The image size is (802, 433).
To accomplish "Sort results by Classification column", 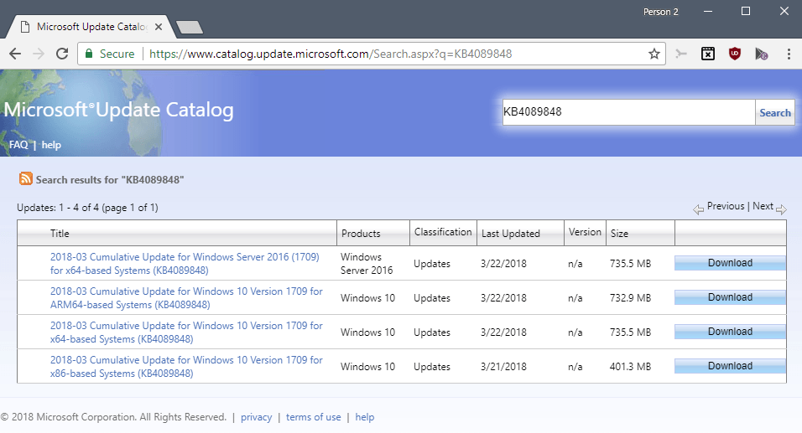I will [x=442, y=232].
